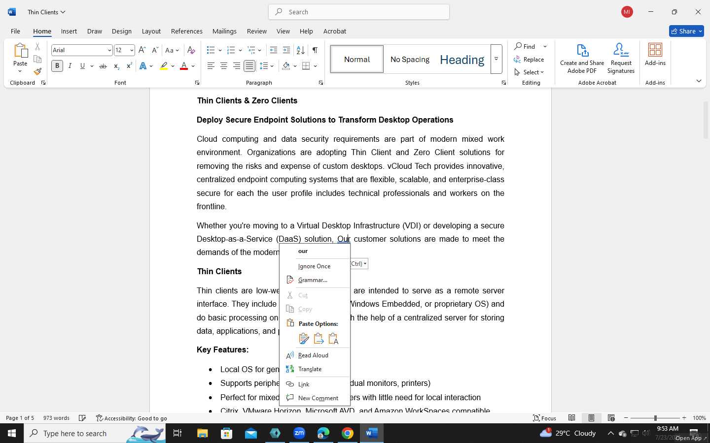Expand the bullet list style dropdown
Screen dimensions: 710x443
pyautogui.click(x=220, y=50)
